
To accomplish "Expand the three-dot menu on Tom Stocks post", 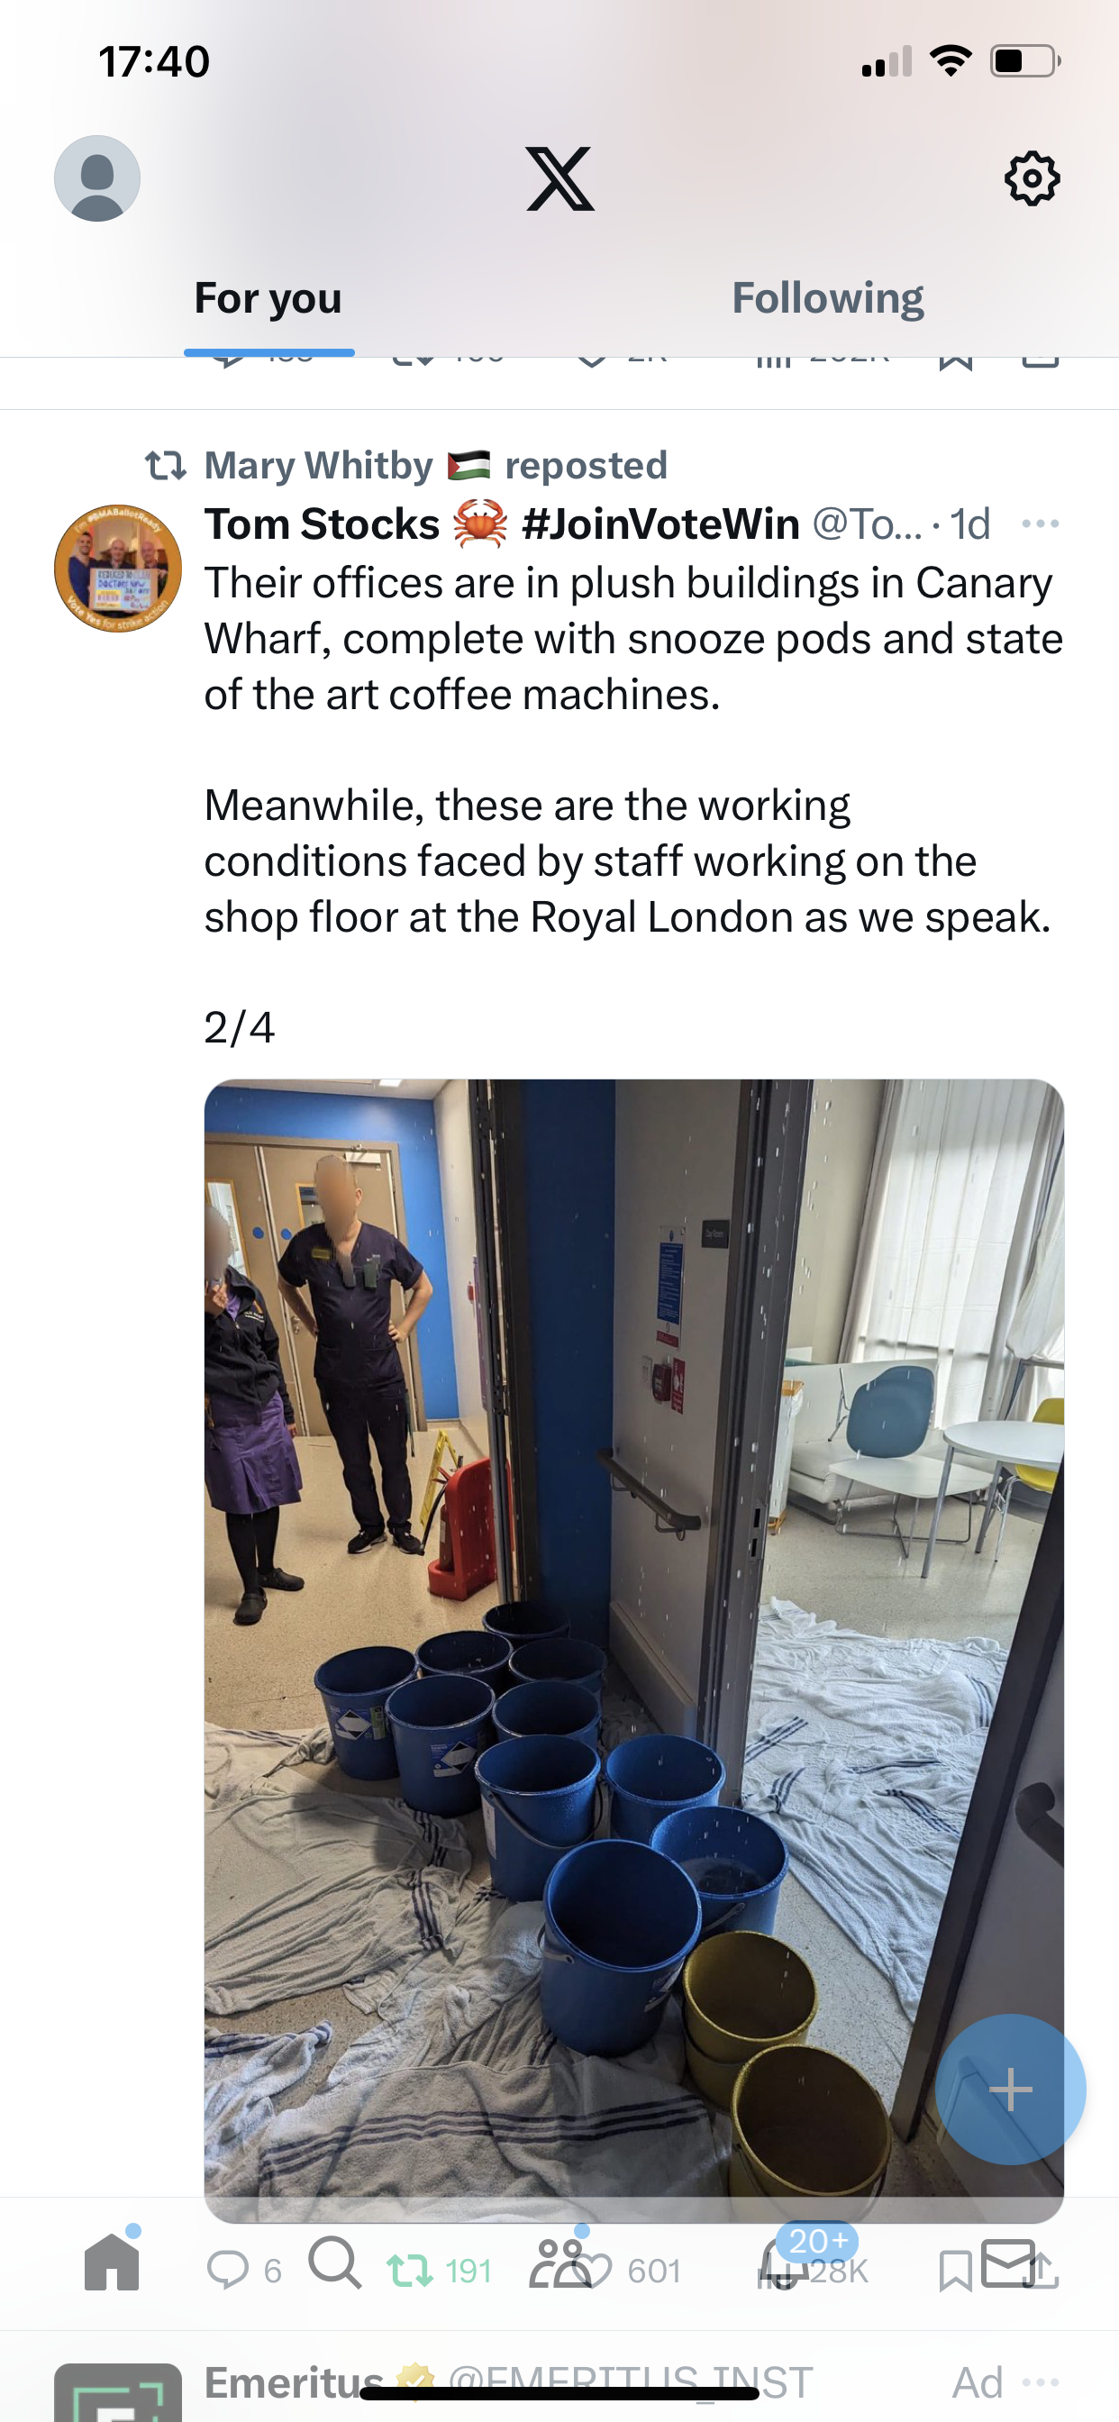I will point(1040,524).
